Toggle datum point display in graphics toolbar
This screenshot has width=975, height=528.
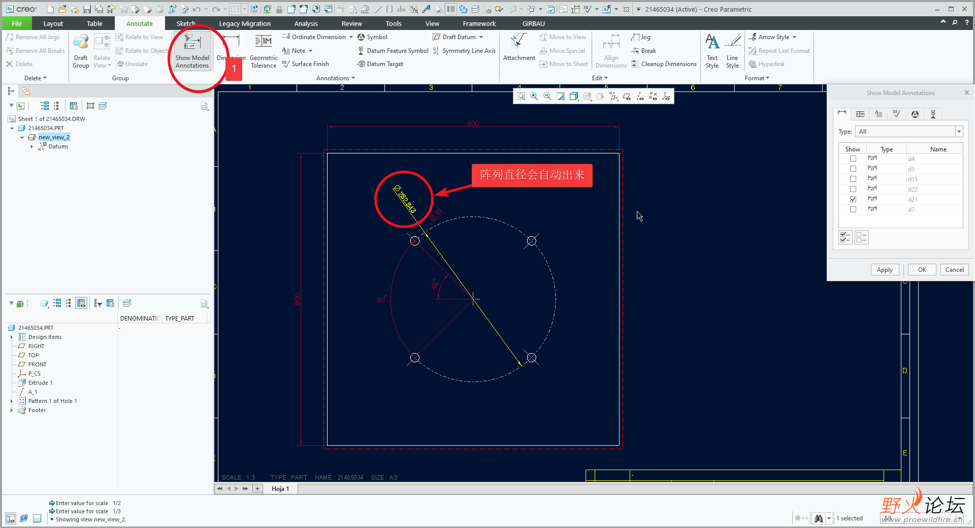point(653,96)
